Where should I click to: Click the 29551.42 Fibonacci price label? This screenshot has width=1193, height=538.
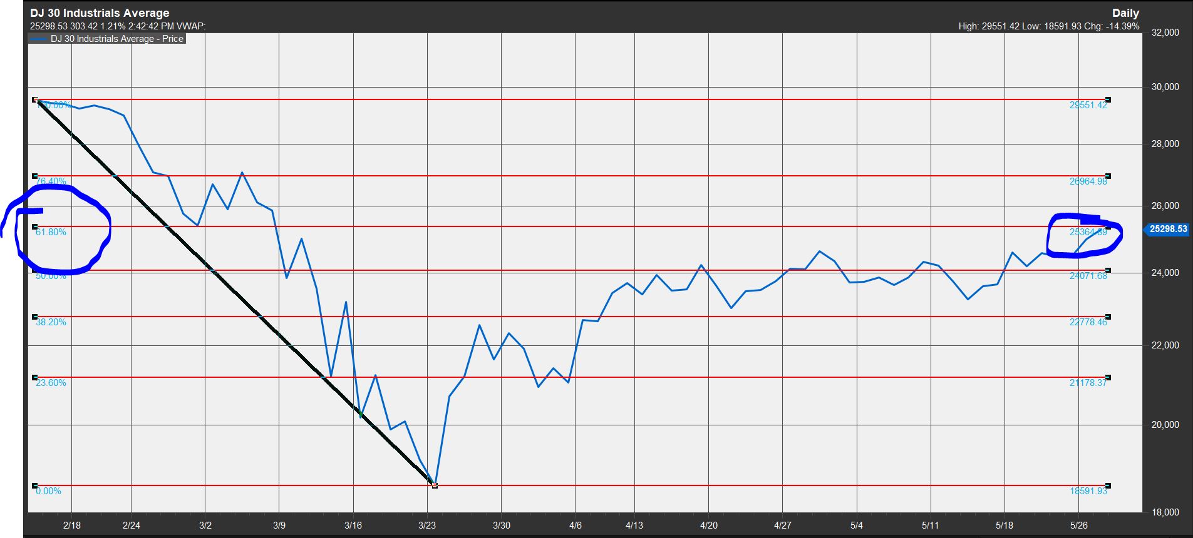(x=1088, y=105)
